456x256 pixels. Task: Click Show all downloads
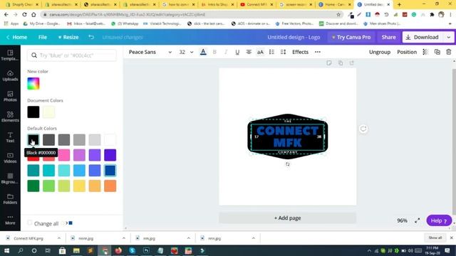(435, 238)
